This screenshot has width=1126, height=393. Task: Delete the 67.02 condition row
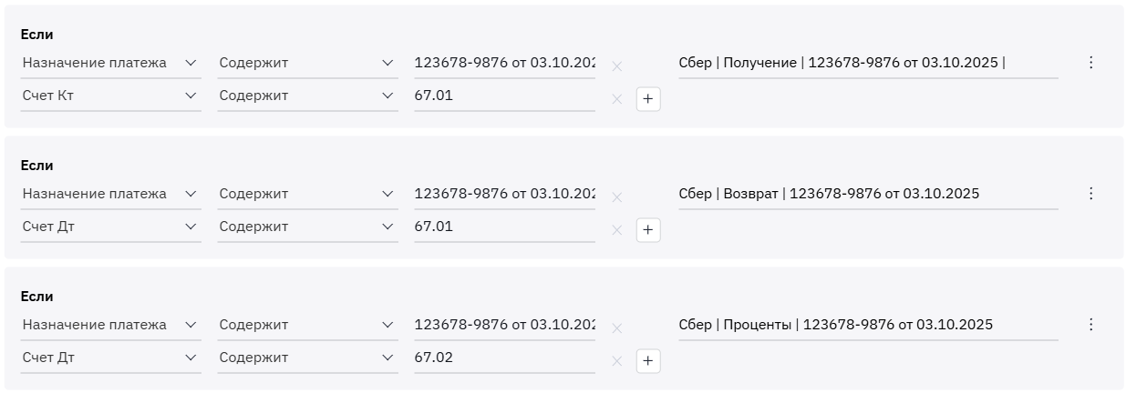(x=617, y=361)
